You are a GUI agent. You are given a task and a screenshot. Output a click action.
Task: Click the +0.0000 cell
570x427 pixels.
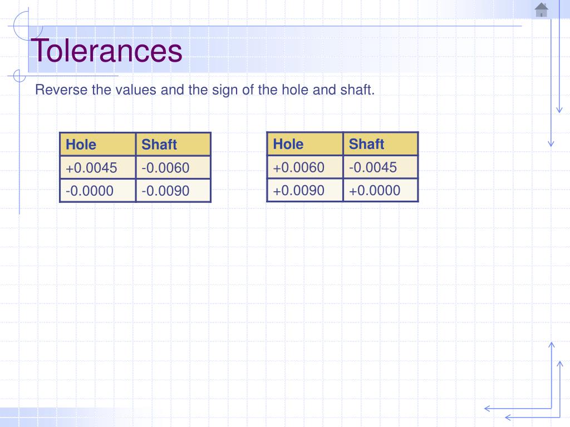tap(380, 190)
